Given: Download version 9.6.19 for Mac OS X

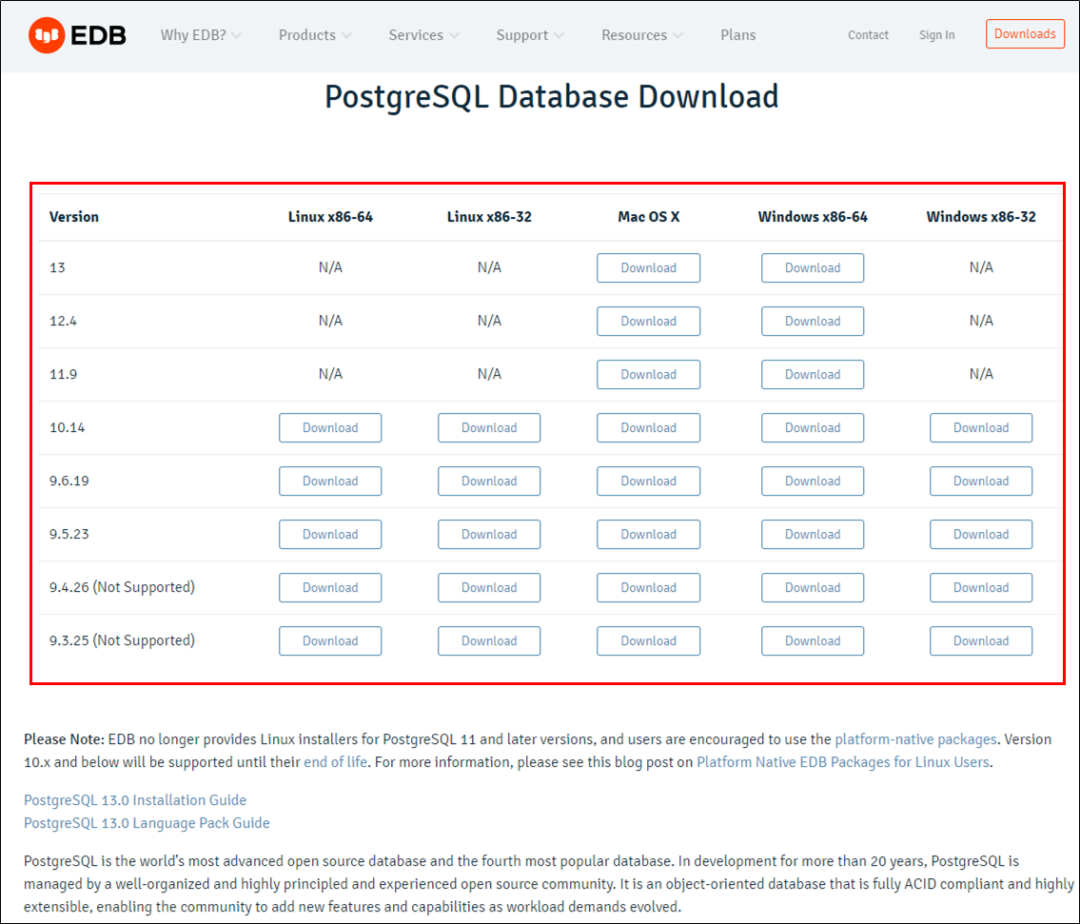Looking at the screenshot, I should click(648, 481).
